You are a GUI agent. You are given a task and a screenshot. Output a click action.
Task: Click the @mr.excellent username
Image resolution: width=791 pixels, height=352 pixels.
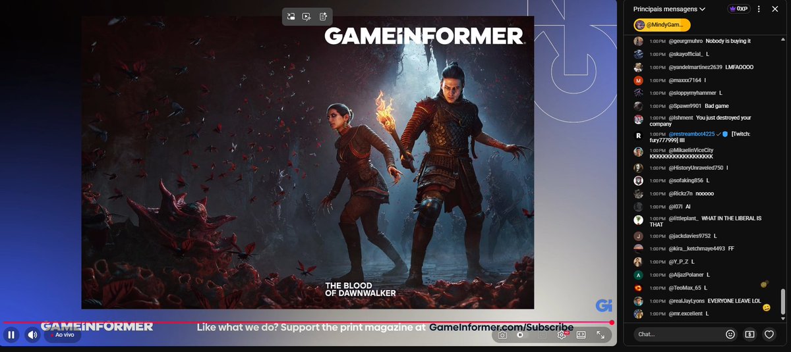point(686,314)
